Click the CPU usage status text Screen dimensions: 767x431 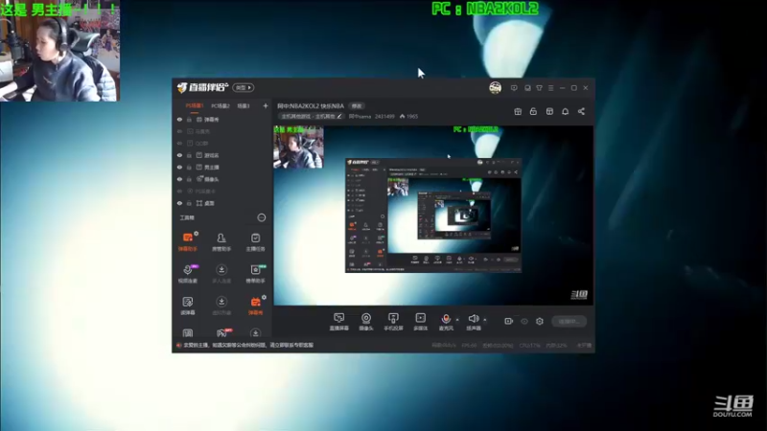click(530, 346)
